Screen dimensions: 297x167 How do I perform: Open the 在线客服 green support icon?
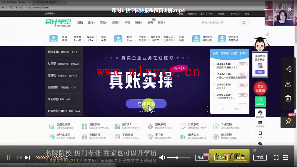(260, 102)
